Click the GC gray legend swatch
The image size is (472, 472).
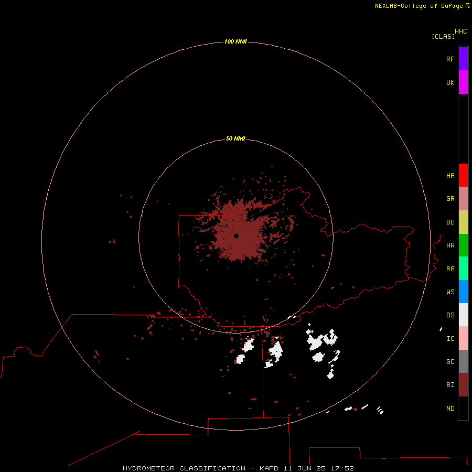pos(463,361)
